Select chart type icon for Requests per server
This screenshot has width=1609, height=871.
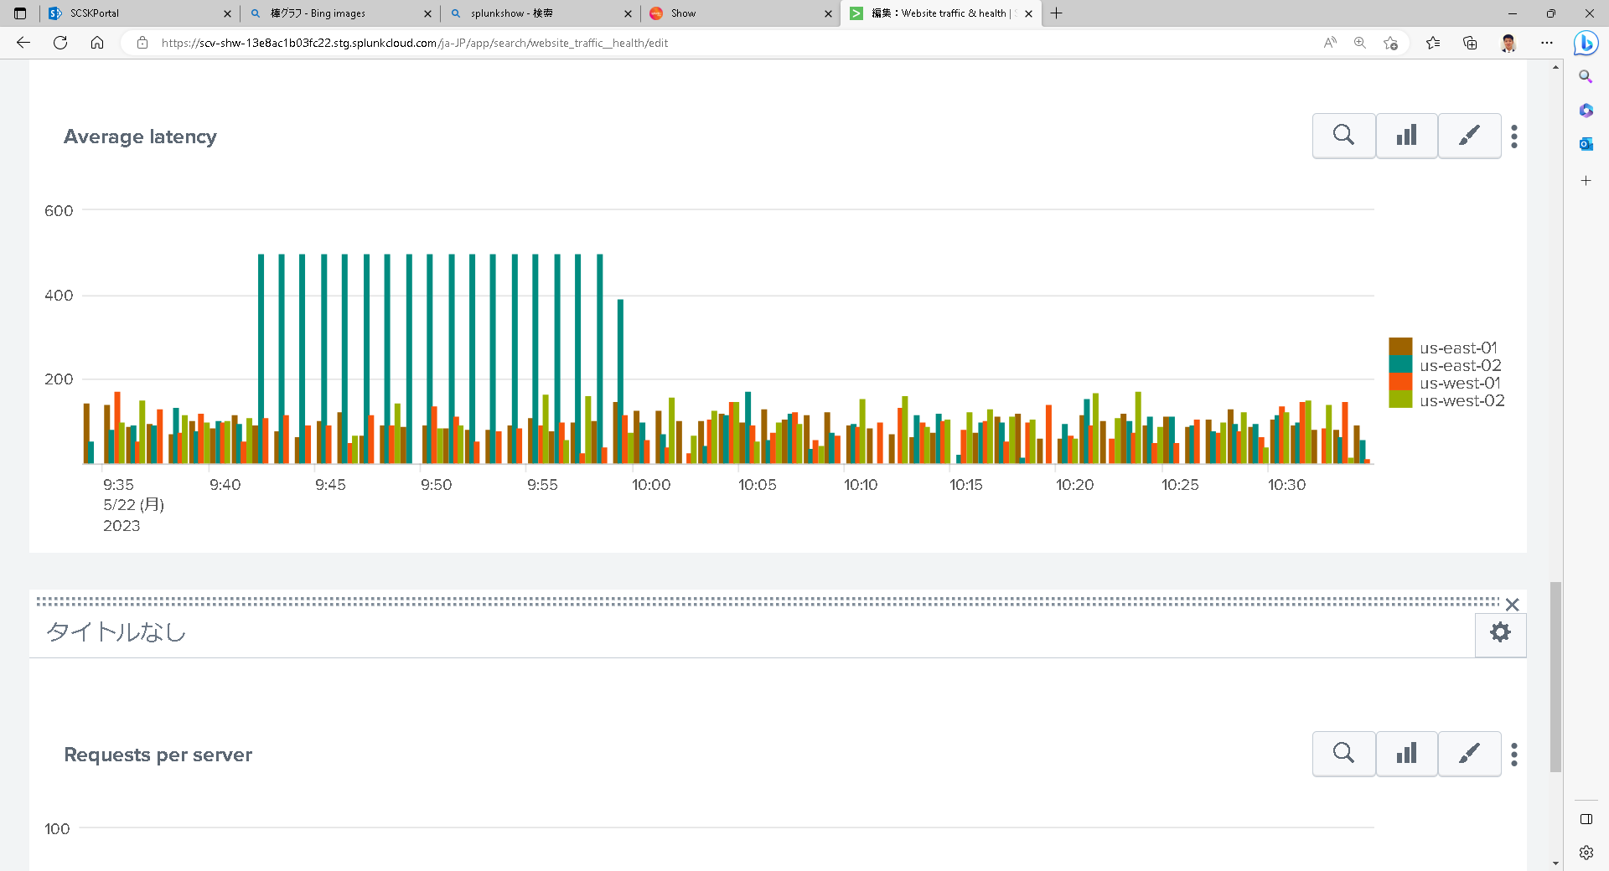(1406, 754)
